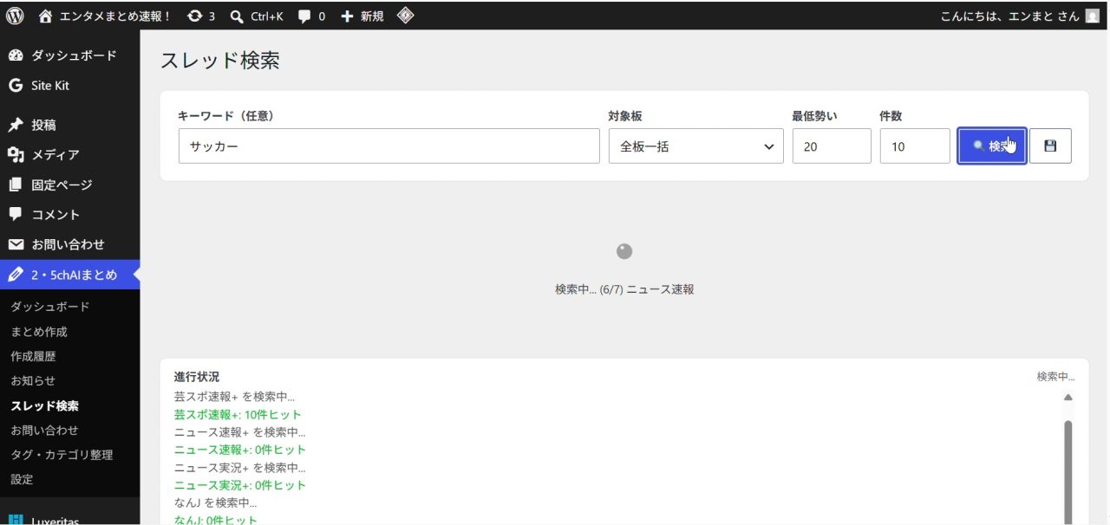Click the メディア icon in sidebar

point(16,155)
